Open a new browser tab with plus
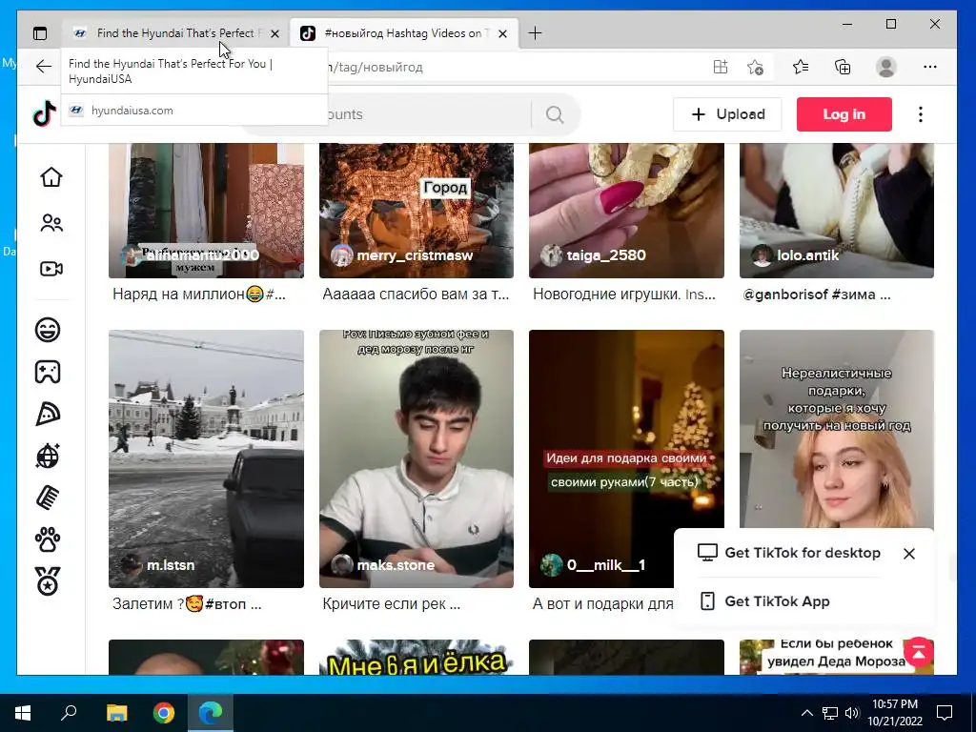 click(535, 33)
